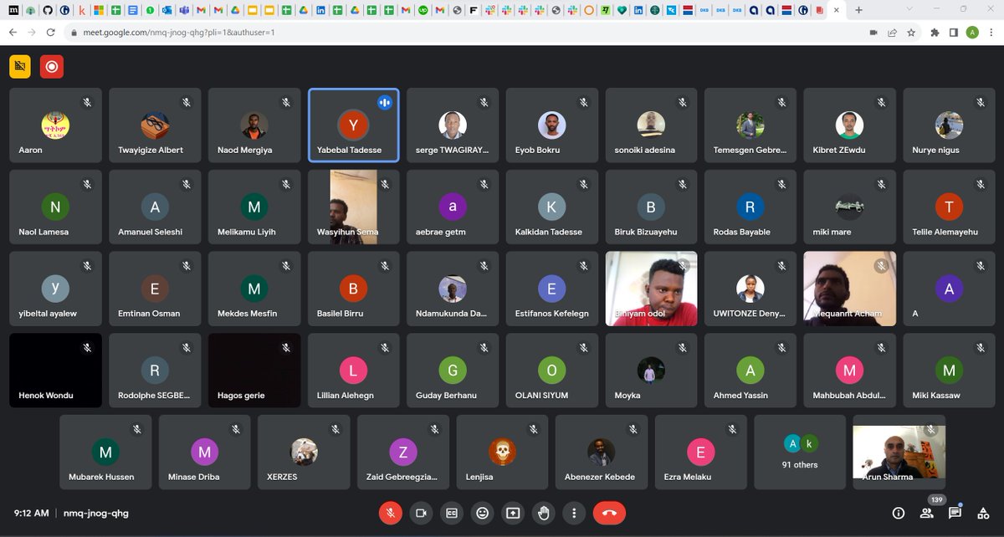This screenshot has width=1004, height=537.
Task: Click the meeting code nmq-jnog-qhg text
Action: (x=96, y=513)
